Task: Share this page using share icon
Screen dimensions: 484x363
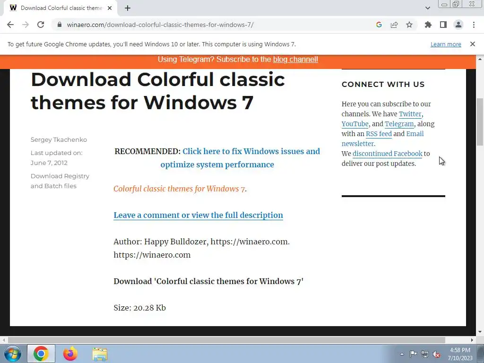Action: coord(394,25)
